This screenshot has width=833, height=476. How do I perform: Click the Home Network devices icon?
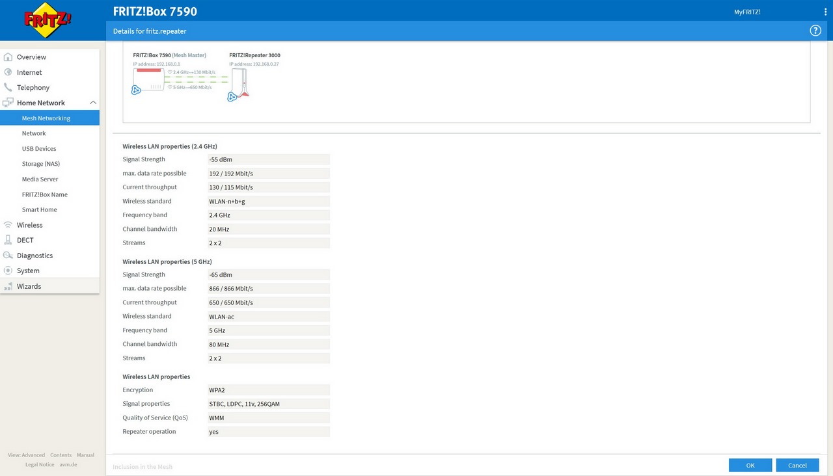point(8,103)
